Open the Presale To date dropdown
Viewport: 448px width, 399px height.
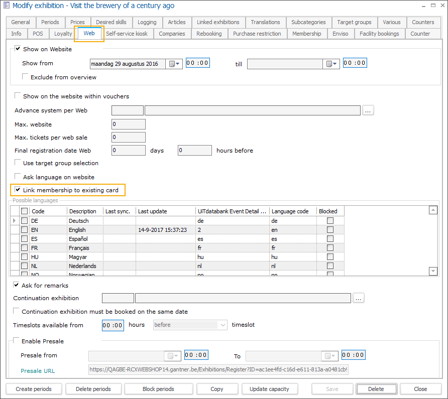330,355
